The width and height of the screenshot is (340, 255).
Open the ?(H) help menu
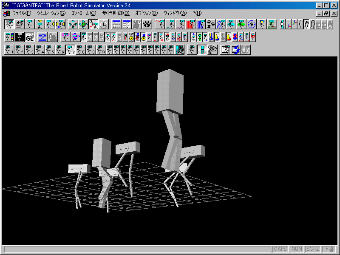pyautogui.click(x=197, y=13)
